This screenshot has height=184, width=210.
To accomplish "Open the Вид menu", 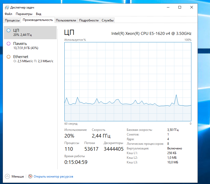I will pos(39,14).
